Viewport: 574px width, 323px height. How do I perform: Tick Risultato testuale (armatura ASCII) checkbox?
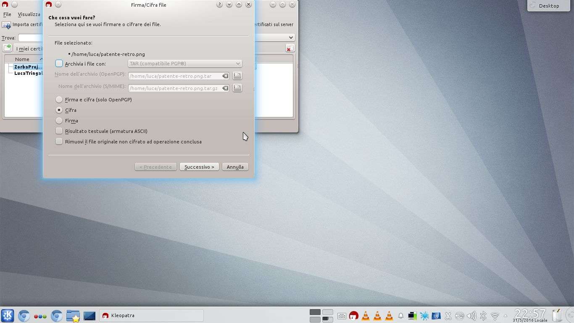[x=59, y=131]
